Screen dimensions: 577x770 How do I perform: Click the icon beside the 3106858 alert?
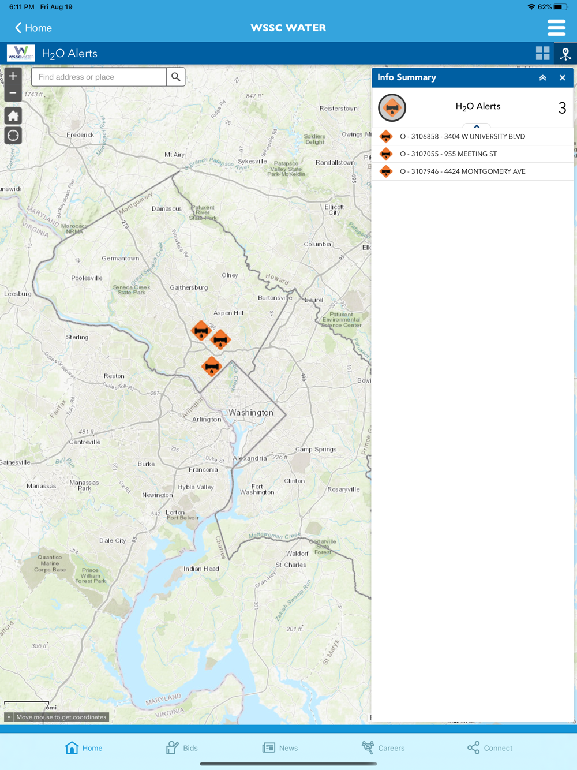tap(386, 137)
